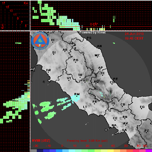Click the AP city label
This screenshot has height=152, width=152.
(x=101, y=68)
